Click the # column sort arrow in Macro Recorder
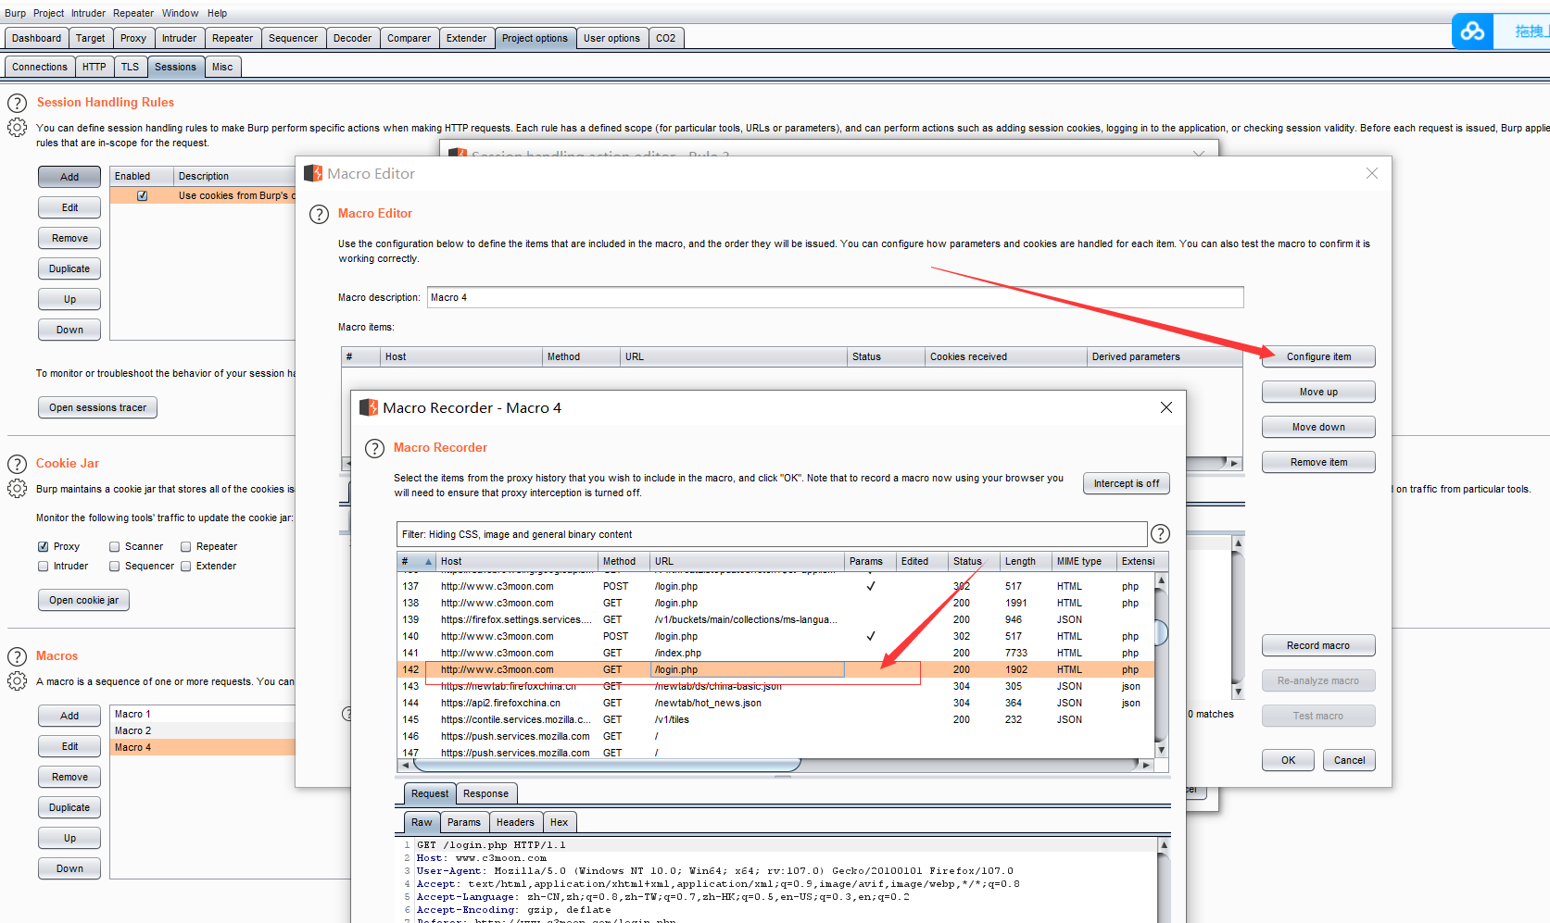The height and width of the screenshot is (923, 1550). click(x=428, y=561)
